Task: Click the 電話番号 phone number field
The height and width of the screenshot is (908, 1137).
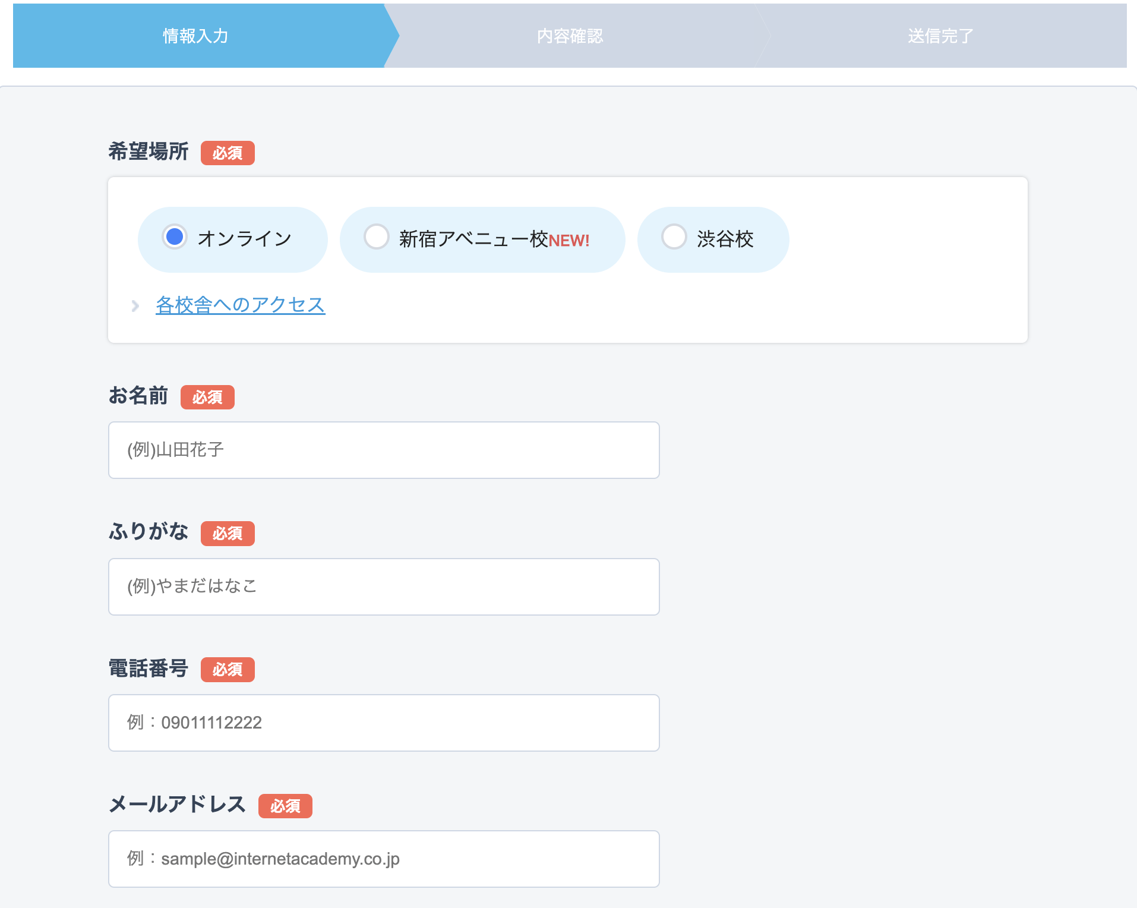Action: [x=383, y=723]
